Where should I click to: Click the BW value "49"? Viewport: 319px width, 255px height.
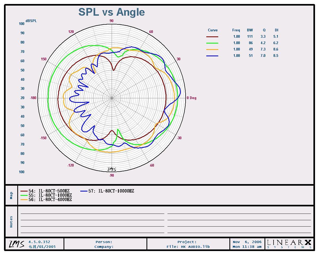[x=251, y=49]
